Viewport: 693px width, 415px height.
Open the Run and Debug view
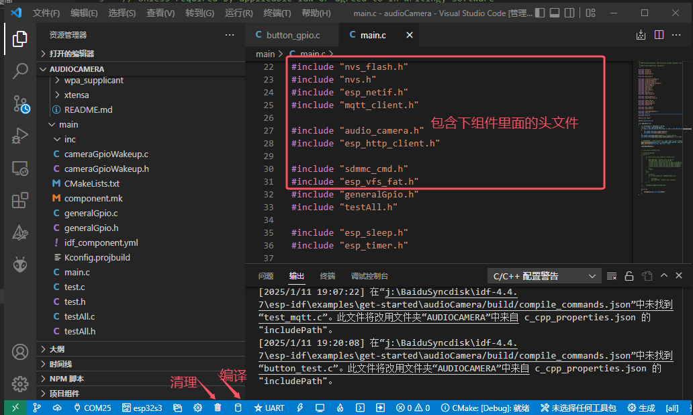[20, 136]
